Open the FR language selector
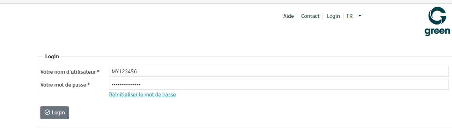452x135 pixels. click(354, 16)
